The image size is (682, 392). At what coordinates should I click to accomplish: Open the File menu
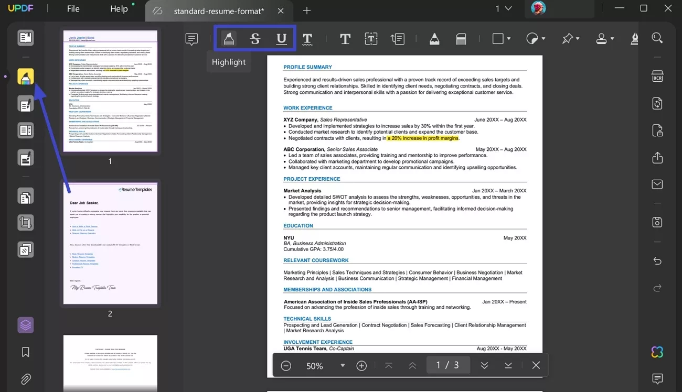coord(73,8)
